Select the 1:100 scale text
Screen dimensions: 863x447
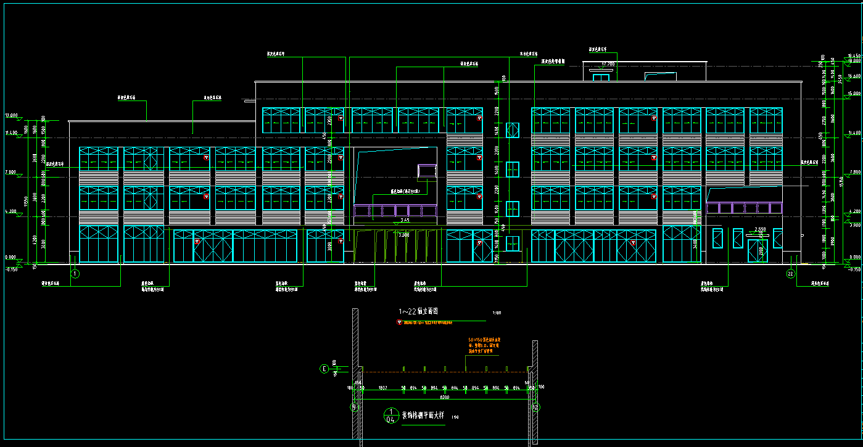(497, 313)
